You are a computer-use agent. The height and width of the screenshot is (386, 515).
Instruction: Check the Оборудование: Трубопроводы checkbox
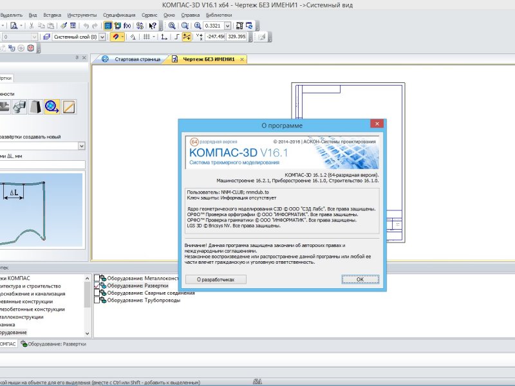97,300
